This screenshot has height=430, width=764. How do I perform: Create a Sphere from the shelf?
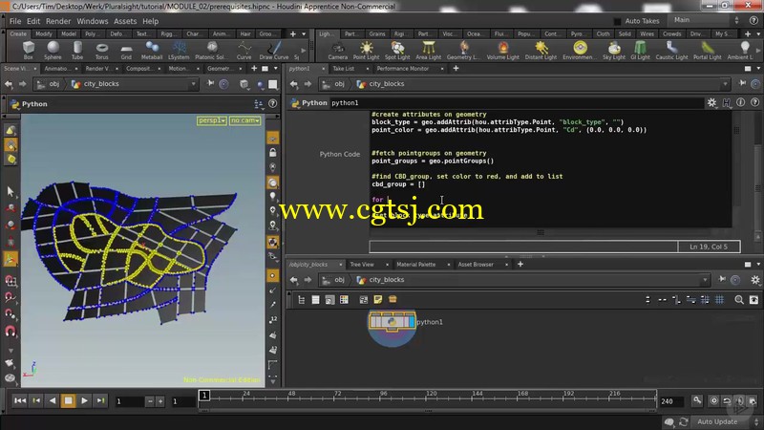tap(53, 51)
